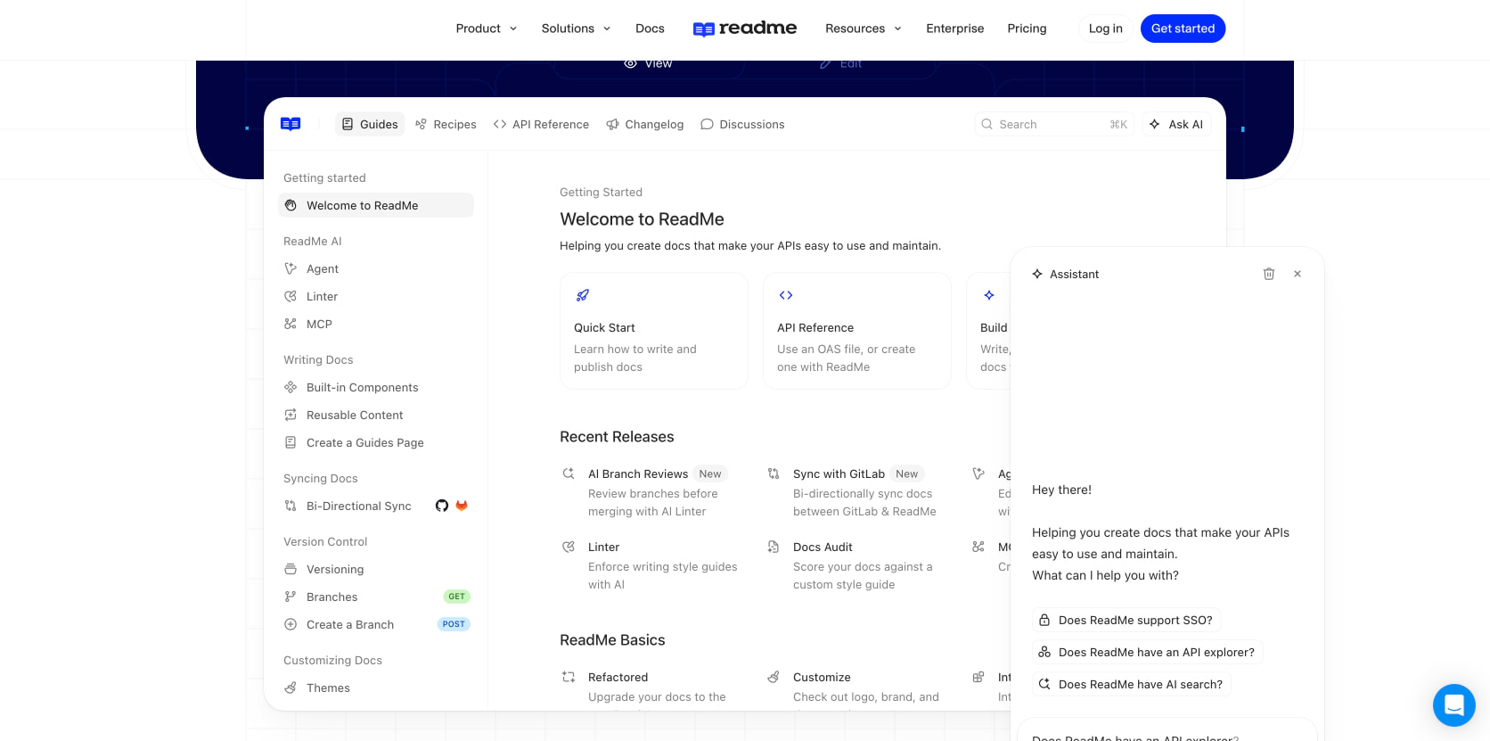The height and width of the screenshot is (741, 1490).
Task: Click the Refactored icon under ReadMe Basics
Action: (569, 677)
